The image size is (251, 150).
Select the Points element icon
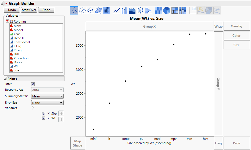(x=74, y=10)
